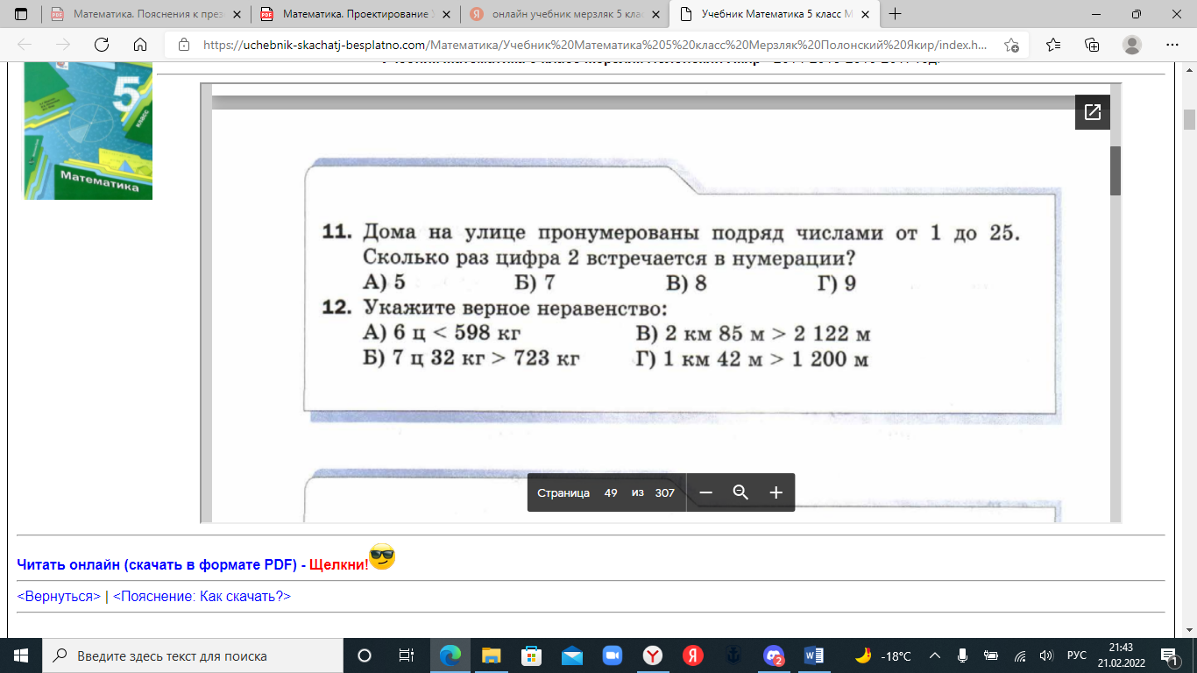Click option 'Г) 1 км 42 м > 1 200 м'
Screen dimensions: 1197x673
coord(753,360)
